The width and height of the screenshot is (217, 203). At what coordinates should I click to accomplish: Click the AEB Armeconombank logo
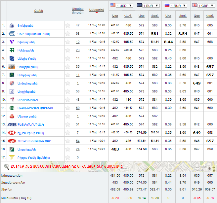(x=12, y=124)
